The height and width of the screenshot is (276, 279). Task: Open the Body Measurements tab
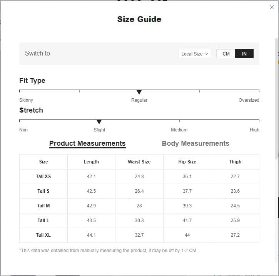(x=195, y=143)
